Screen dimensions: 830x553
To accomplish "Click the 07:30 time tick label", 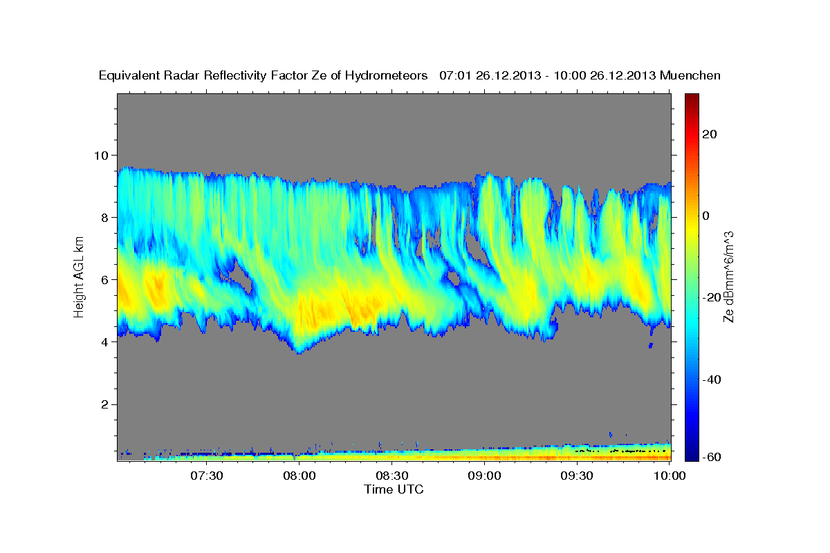I will point(207,476).
